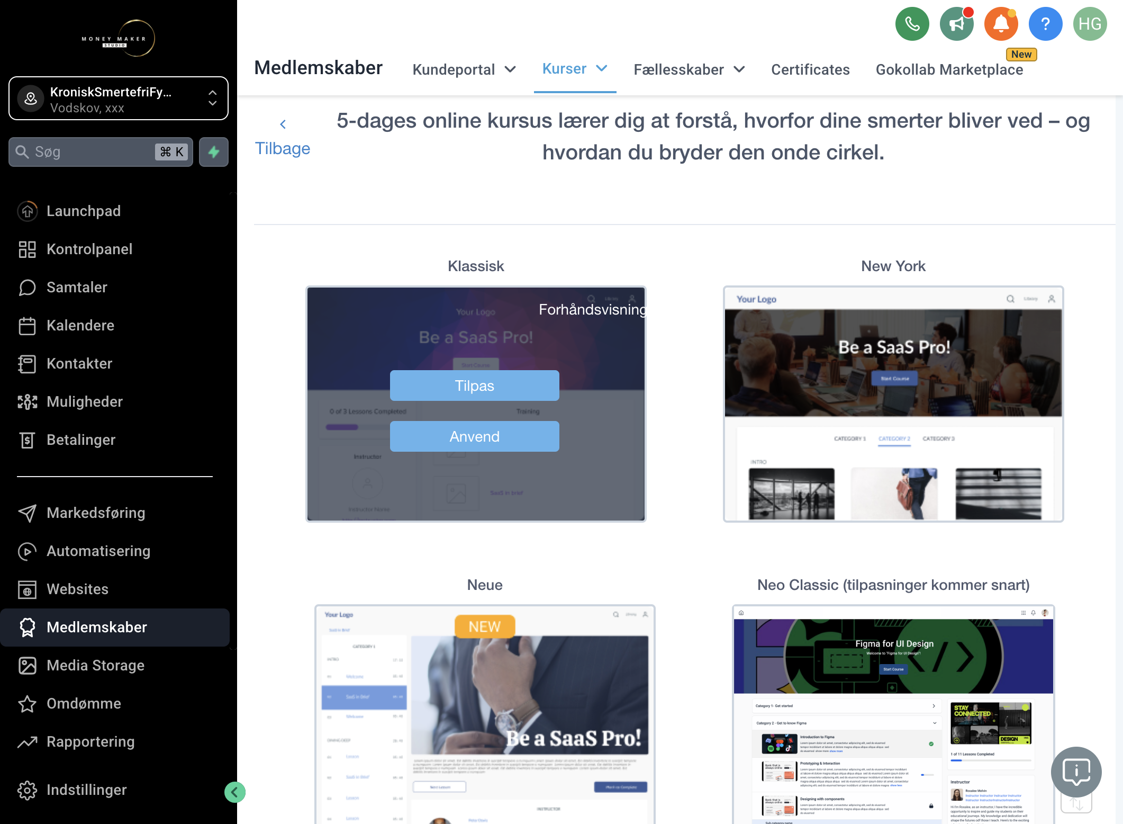
Task: Go to Medlemskaber in the sidebar
Action: 115,627
